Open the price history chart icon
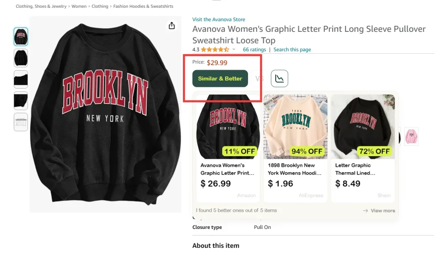The width and height of the screenshot is (441, 253). coord(279,78)
